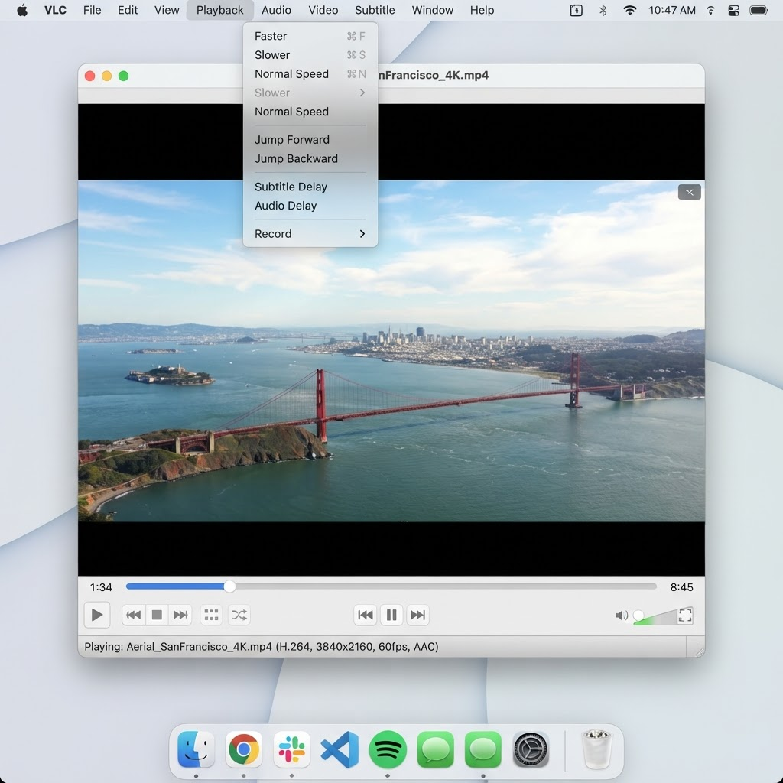The image size is (783, 783).
Task: Open the VLC application menu
Action: click(55, 10)
